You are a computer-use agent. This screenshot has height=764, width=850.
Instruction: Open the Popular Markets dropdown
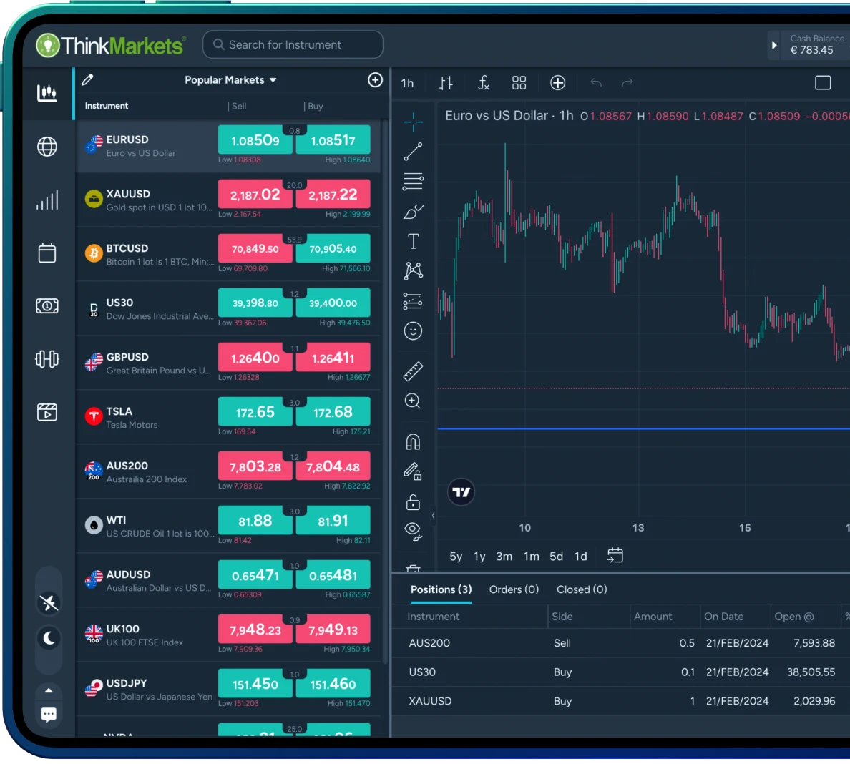(x=230, y=80)
